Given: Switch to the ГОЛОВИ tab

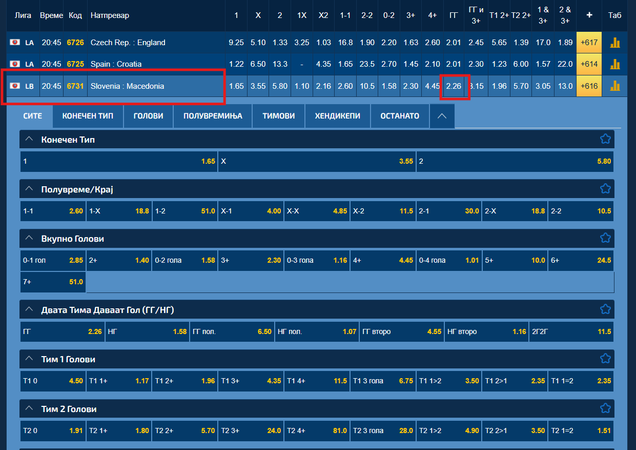Looking at the screenshot, I should click(x=148, y=116).
